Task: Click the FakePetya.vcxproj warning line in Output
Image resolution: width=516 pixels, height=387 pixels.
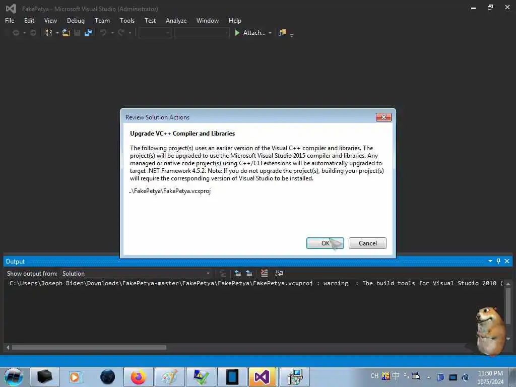Action: 256,283
